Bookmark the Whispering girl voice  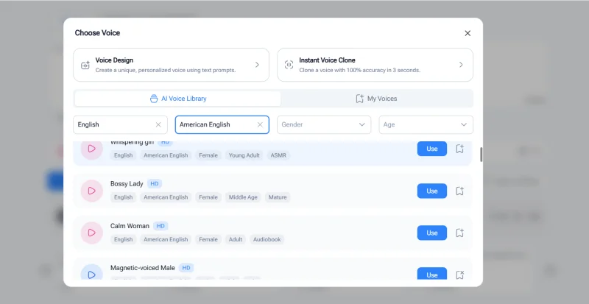[459, 149]
